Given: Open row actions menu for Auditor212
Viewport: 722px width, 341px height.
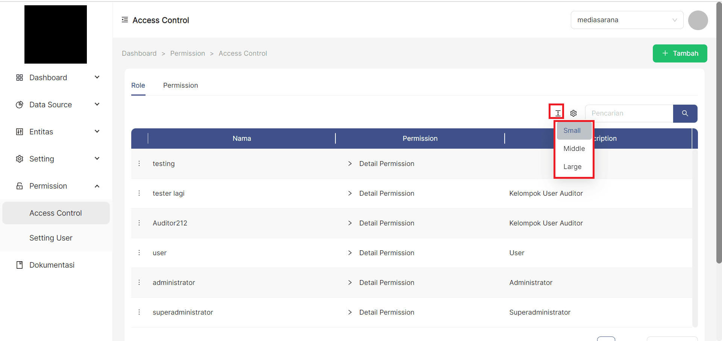Looking at the screenshot, I should [139, 223].
